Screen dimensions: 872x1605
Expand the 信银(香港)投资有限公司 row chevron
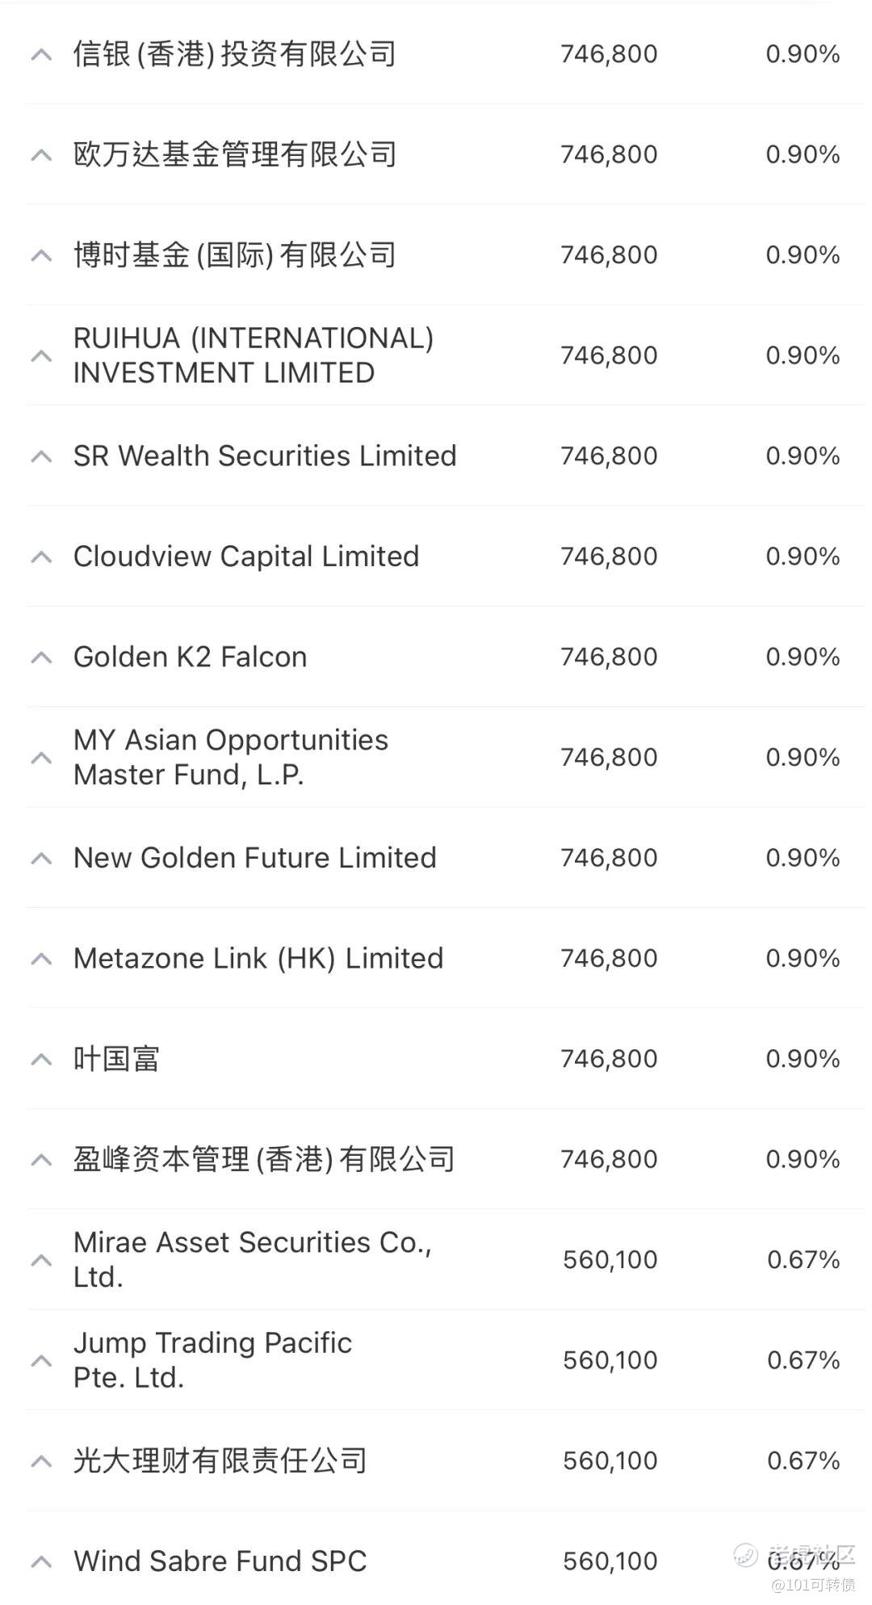tap(41, 55)
